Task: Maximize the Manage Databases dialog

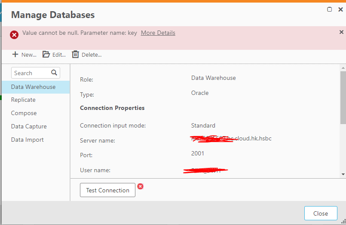Action: (x=330, y=9)
